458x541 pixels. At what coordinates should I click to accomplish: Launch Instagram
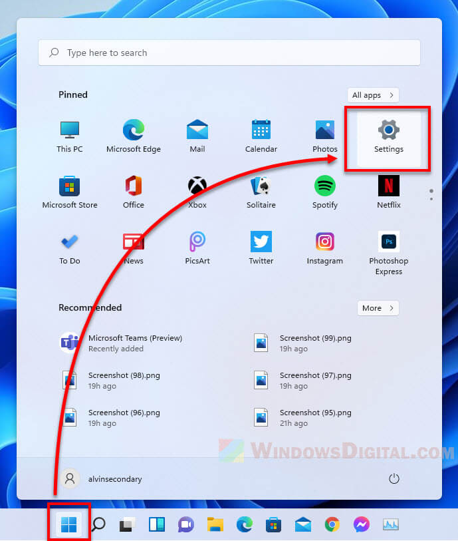tap(324, 248)
